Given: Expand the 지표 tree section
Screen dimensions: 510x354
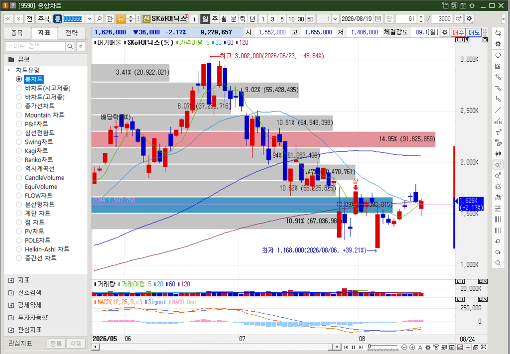Looking at the screenshot, I should 11,280.
